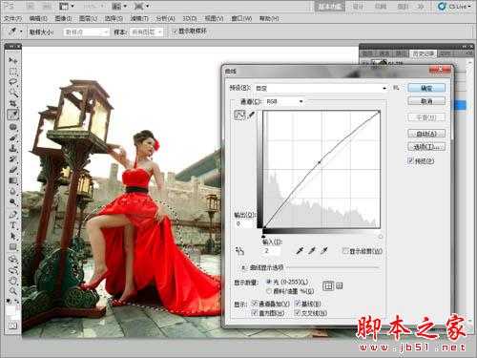Select the Clone Stamp tool
This screenshot has width=477, height=358.
tap(13, 148)
